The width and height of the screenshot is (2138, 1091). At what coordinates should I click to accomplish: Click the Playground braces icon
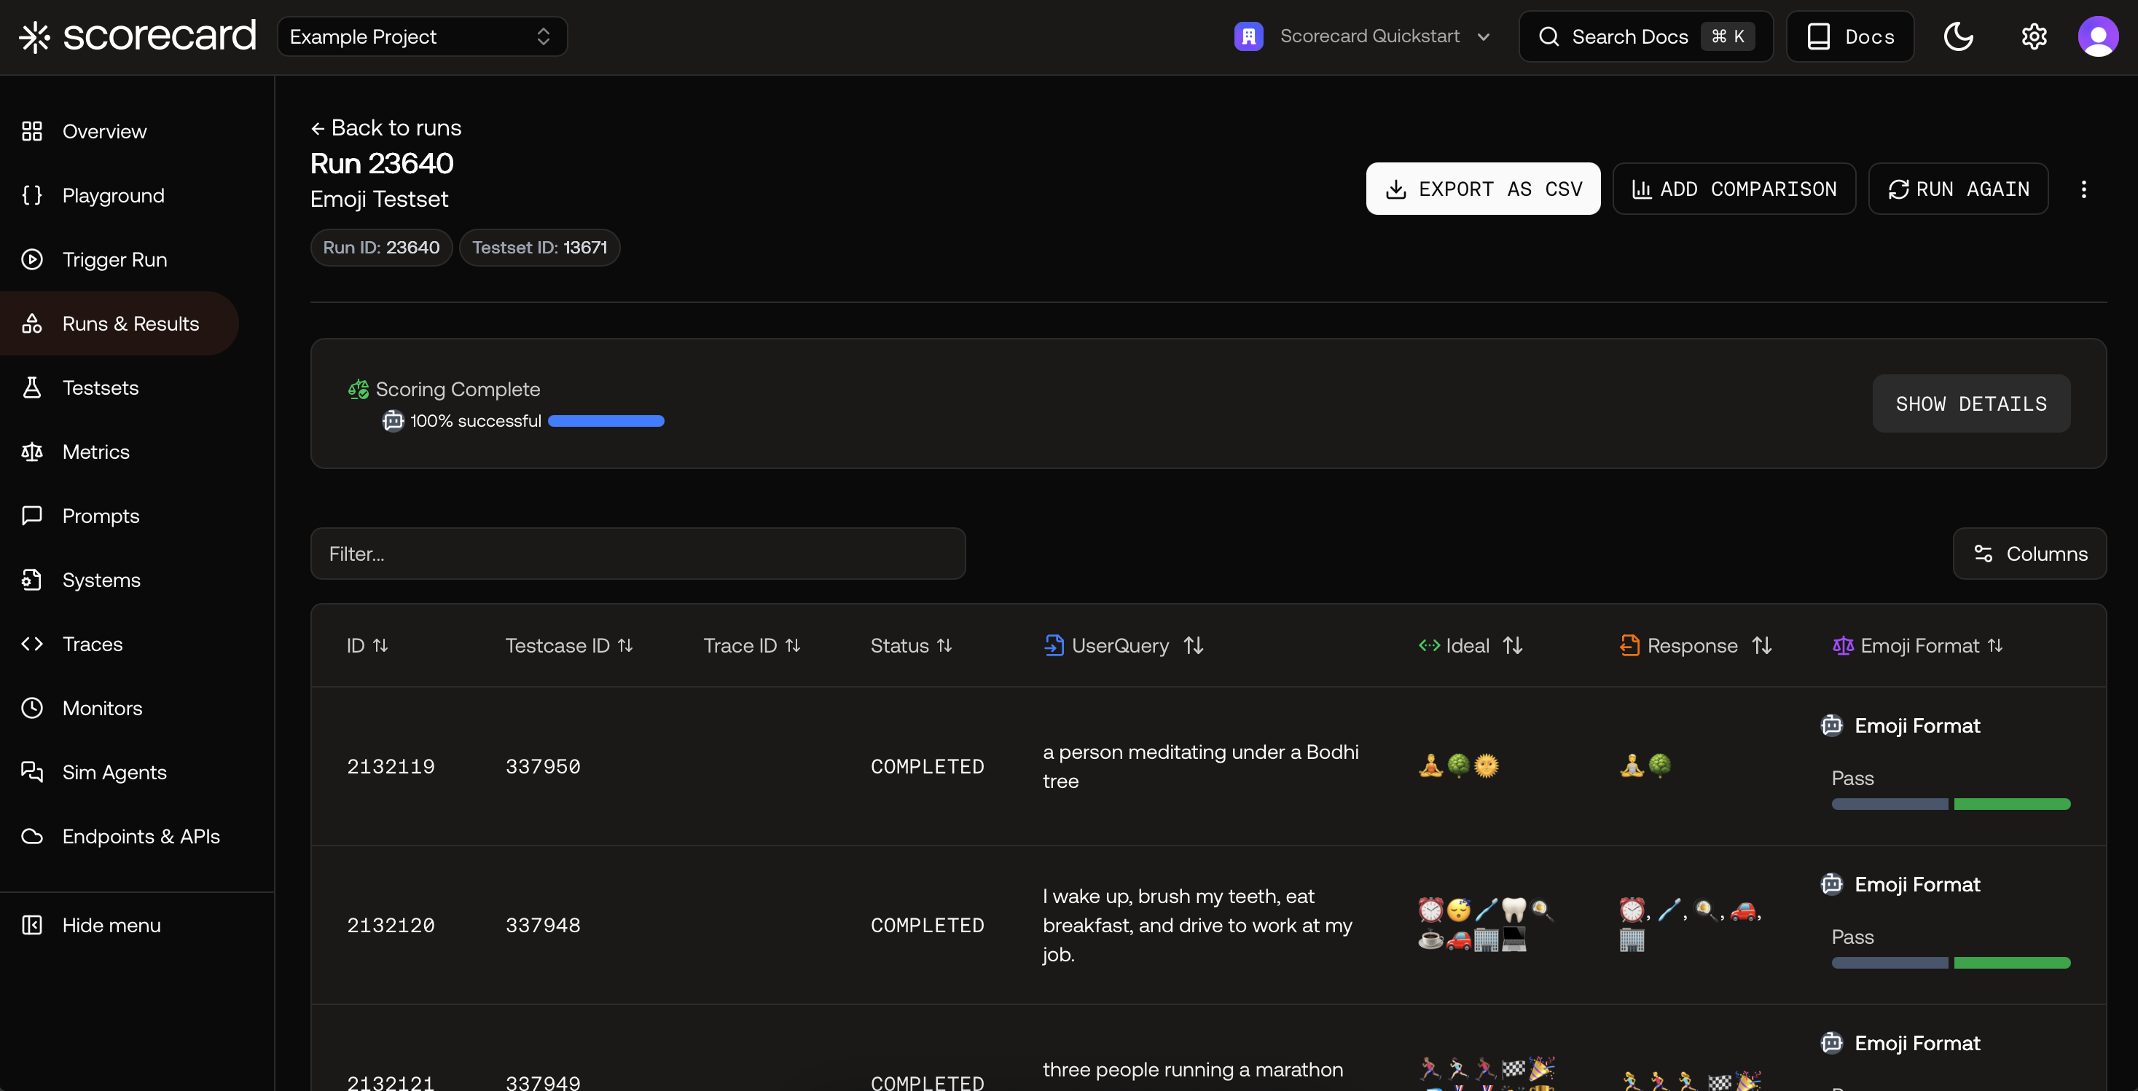point(31,195)
